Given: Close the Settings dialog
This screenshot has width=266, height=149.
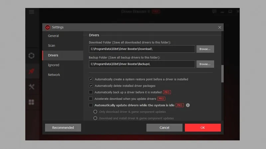Looking at the screenshot, I should (220, 27).
